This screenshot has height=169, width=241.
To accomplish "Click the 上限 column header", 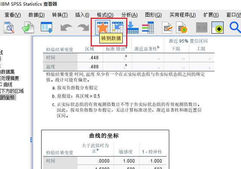I will 201,49.
